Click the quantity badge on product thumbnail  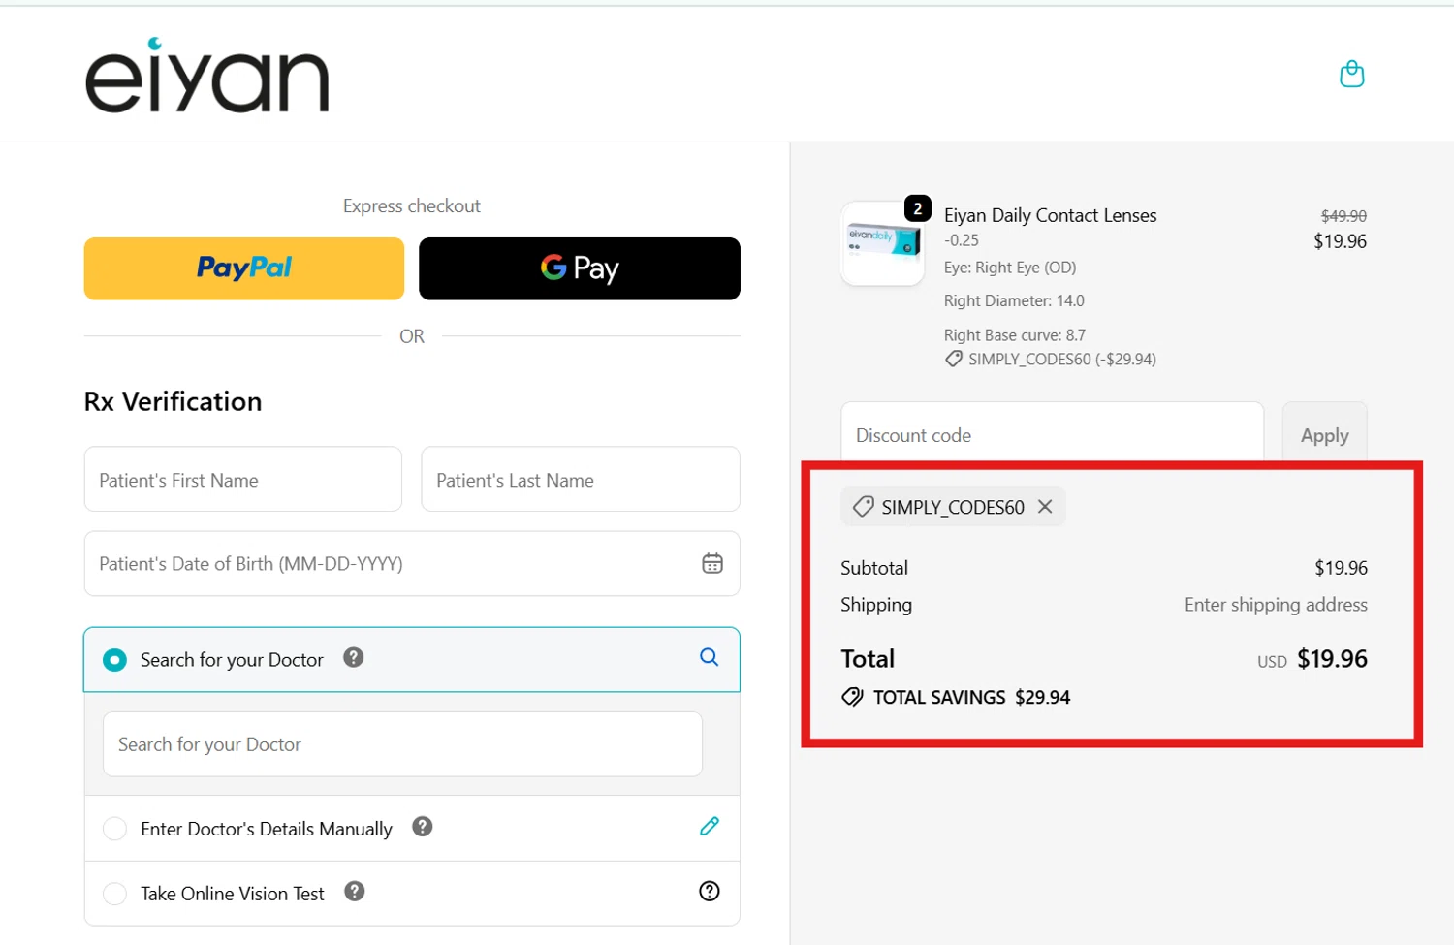coord(918,208)
